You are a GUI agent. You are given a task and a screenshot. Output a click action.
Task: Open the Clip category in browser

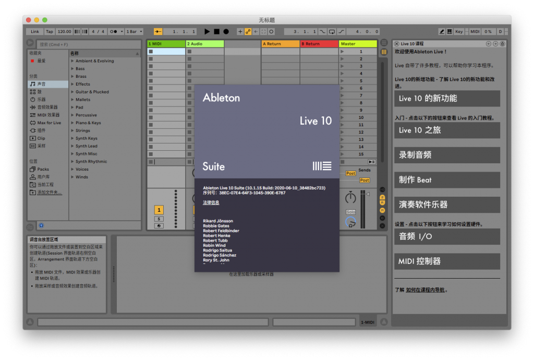click(x=47, y=138)
